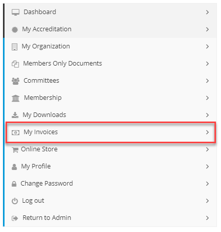Click the My Invoices money icon
This screenshot has height=232, width=221.
[16, 133]
